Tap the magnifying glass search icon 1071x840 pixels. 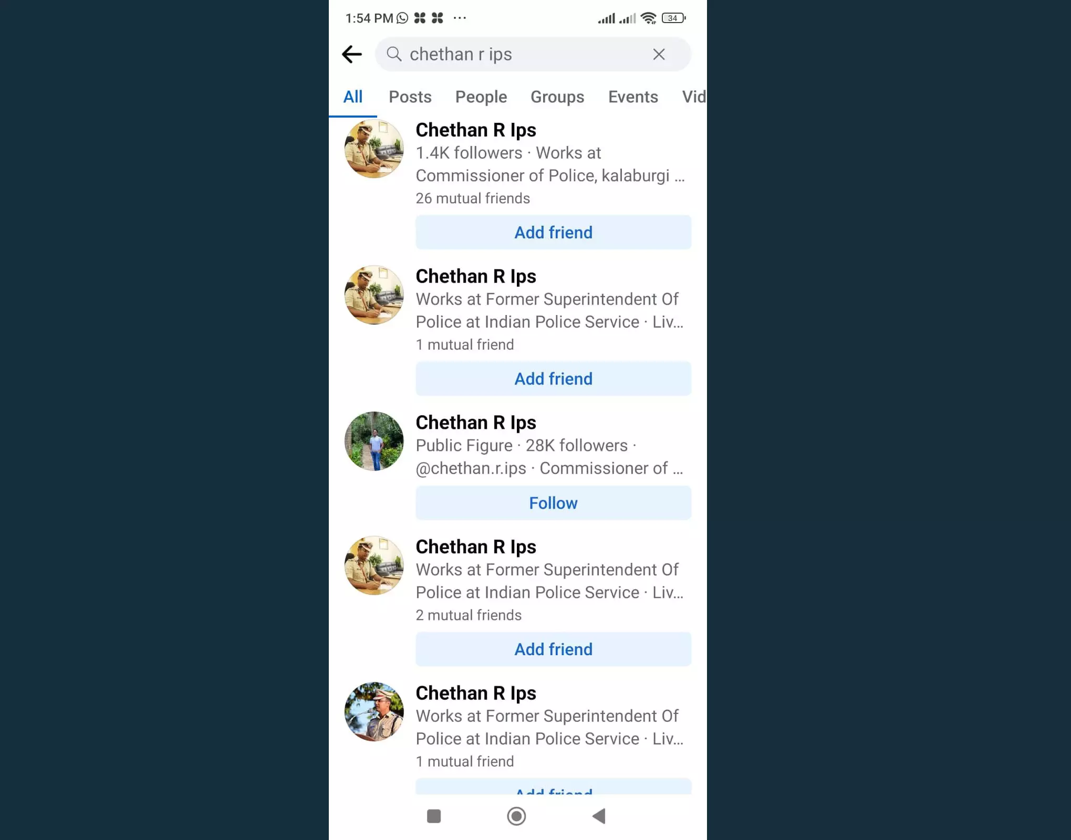(394, 54)
